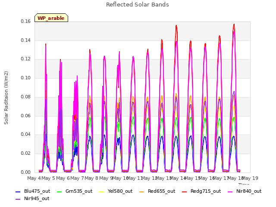Click the May 8 x-axis label

91,178
